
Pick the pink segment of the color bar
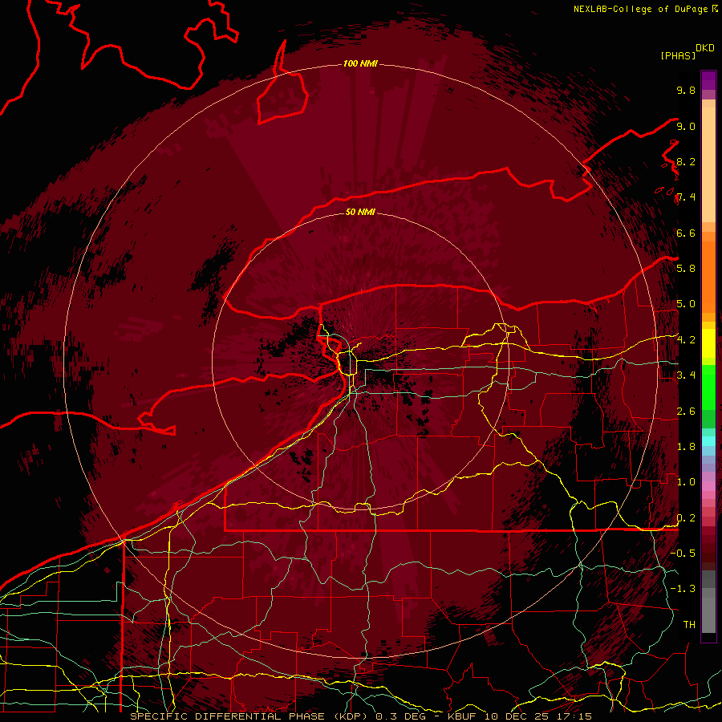tap(708, 486)
